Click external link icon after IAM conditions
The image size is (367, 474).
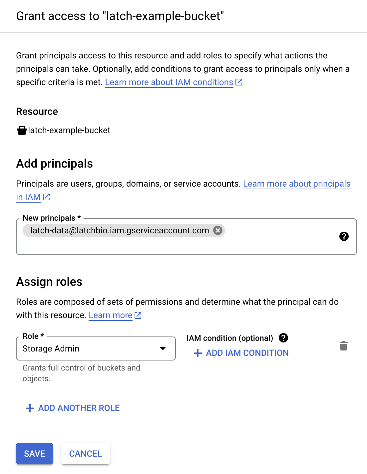click(x=239, y=82)
